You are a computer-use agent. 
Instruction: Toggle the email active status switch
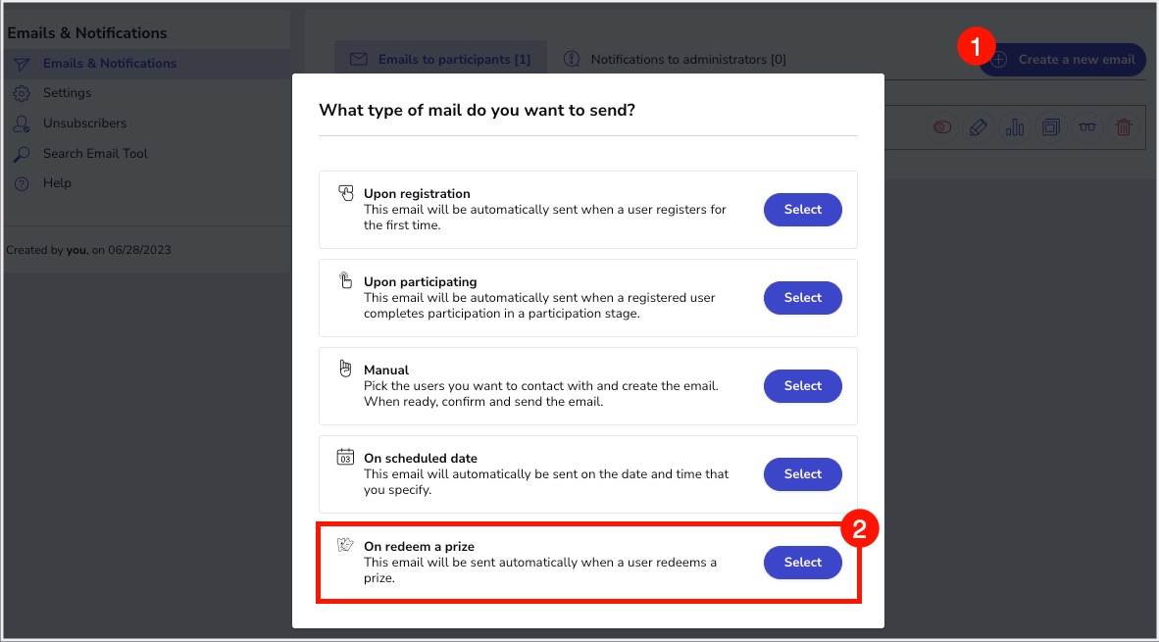(x=942, y=127)
